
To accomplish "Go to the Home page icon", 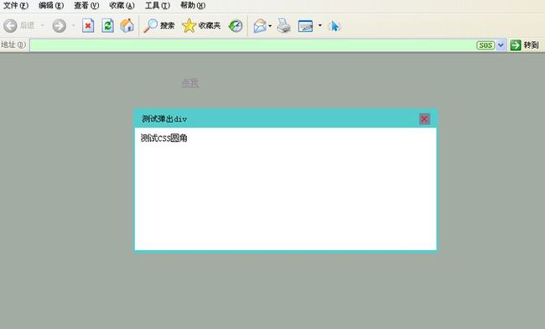I will [127, 26].
